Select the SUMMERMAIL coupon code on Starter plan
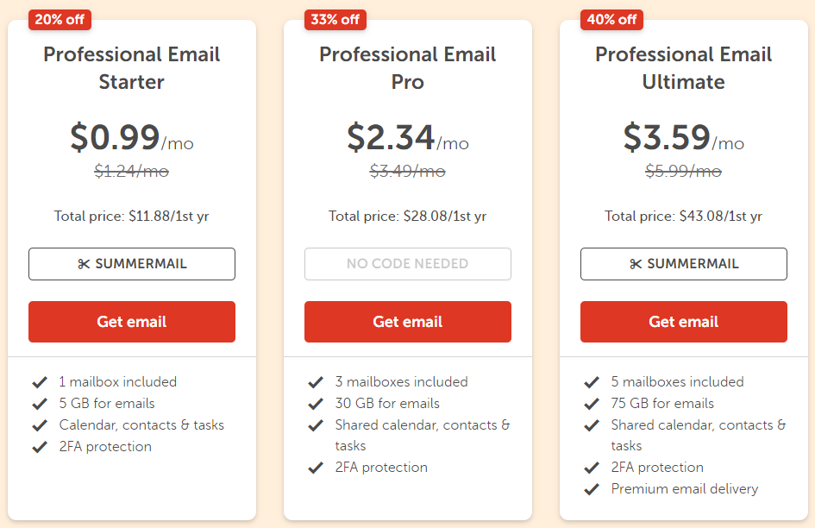This screenshot has width=815, height=528. 131,264
